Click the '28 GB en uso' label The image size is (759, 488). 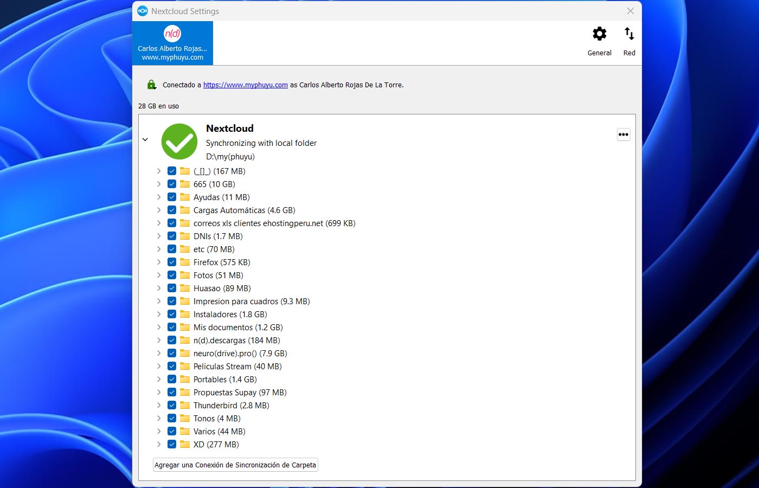[x=158, y=106]
